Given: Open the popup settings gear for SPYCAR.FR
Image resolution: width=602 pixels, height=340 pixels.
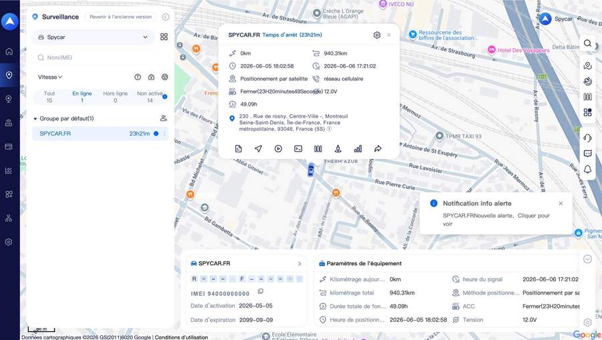Looking at the screenshot, I should coord(377,35).
